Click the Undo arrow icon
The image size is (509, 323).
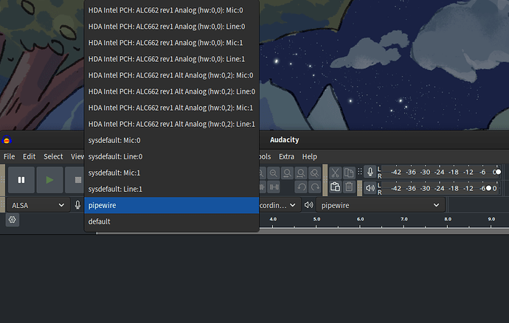pyautogui.click(x=302, y=187)
